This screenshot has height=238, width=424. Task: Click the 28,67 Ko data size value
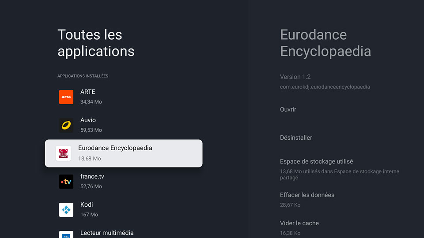coord(290,205)
